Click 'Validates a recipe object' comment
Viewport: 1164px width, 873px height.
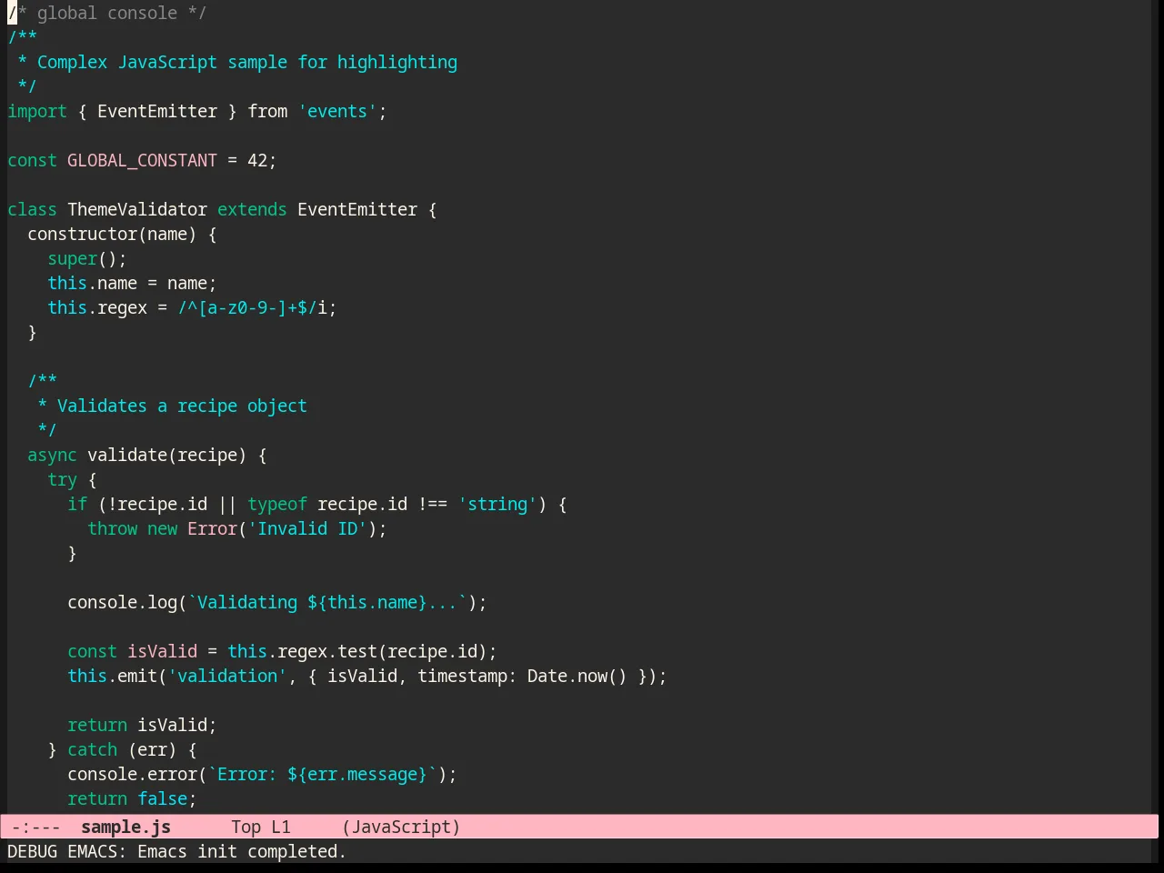point(182,406)
